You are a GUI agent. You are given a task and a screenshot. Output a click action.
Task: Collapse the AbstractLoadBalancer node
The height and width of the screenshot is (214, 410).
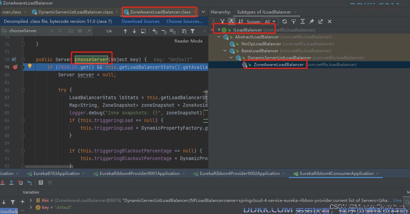(219, 37)
